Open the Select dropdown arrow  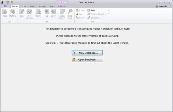coord(108,10)
